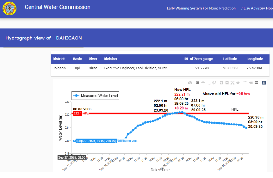This screenshot has height=178, width=273.
Task: Enable show closest data on hover
Action: (251, 83)
